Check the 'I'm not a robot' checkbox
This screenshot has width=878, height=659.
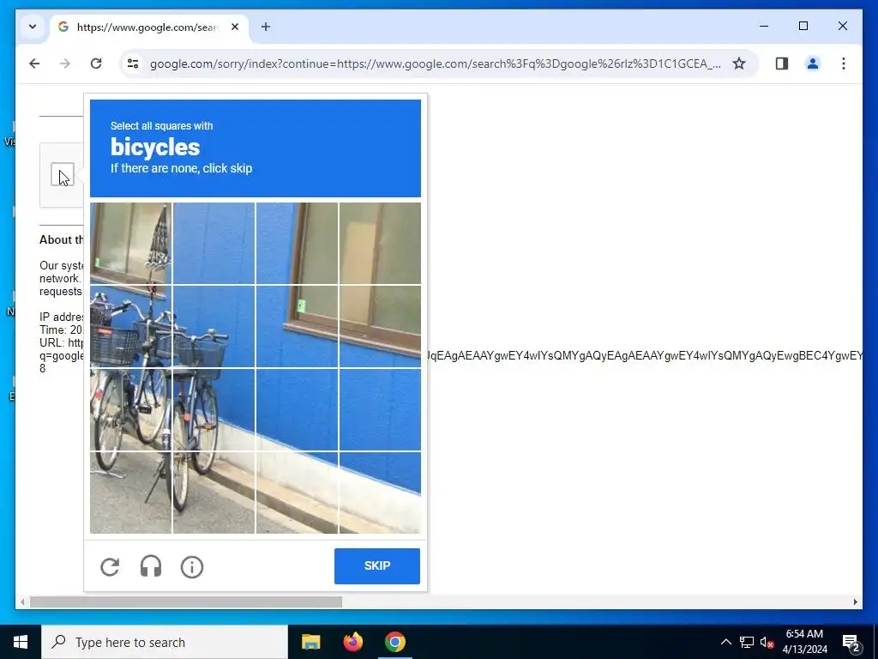62,175
